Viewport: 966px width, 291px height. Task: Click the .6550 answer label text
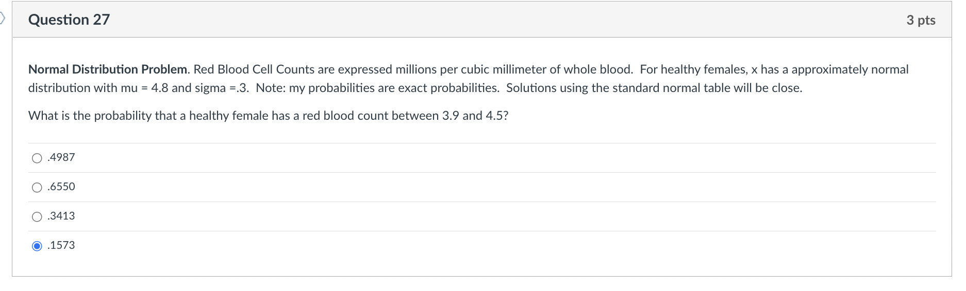[x=61, y=187]
